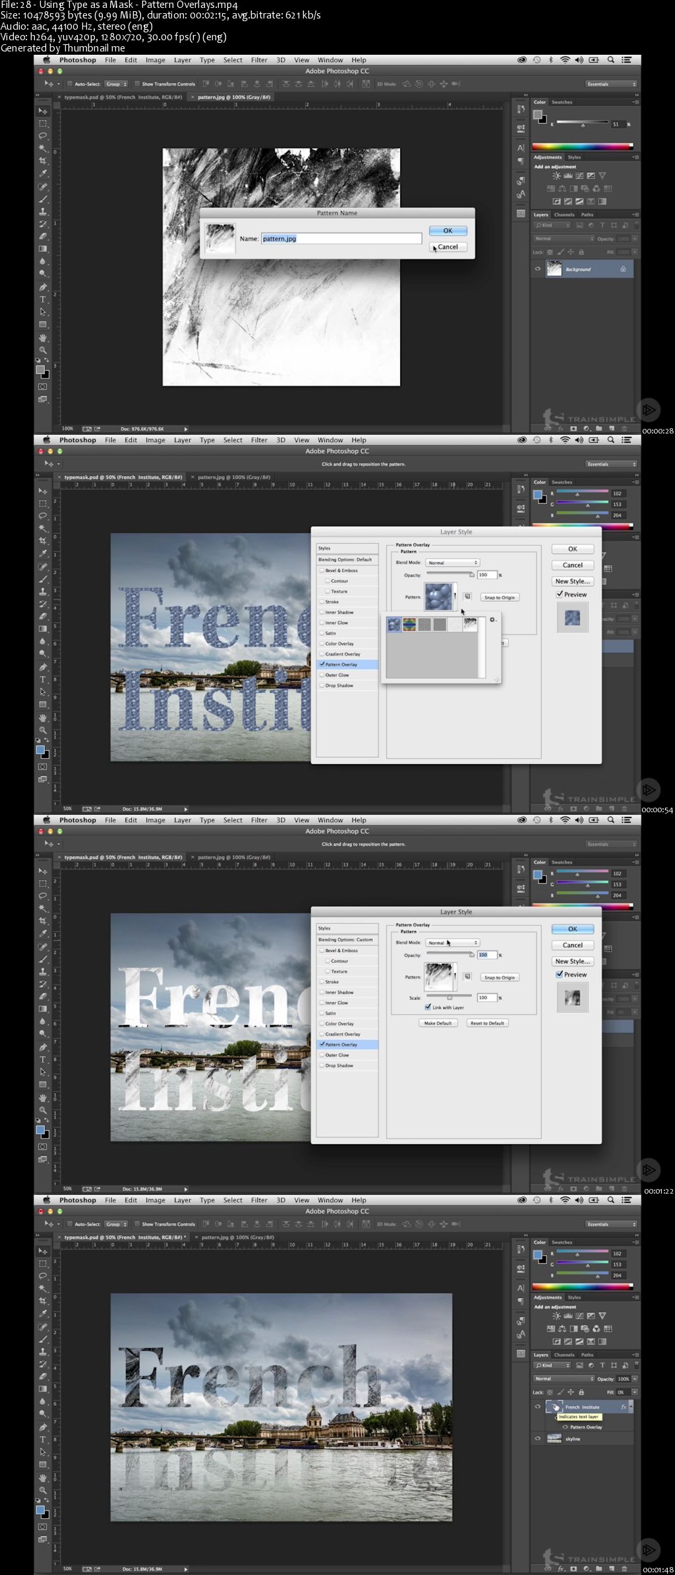
Task: Select the Hand tool in the 00:00:54 frame
Action: [43, 717]
